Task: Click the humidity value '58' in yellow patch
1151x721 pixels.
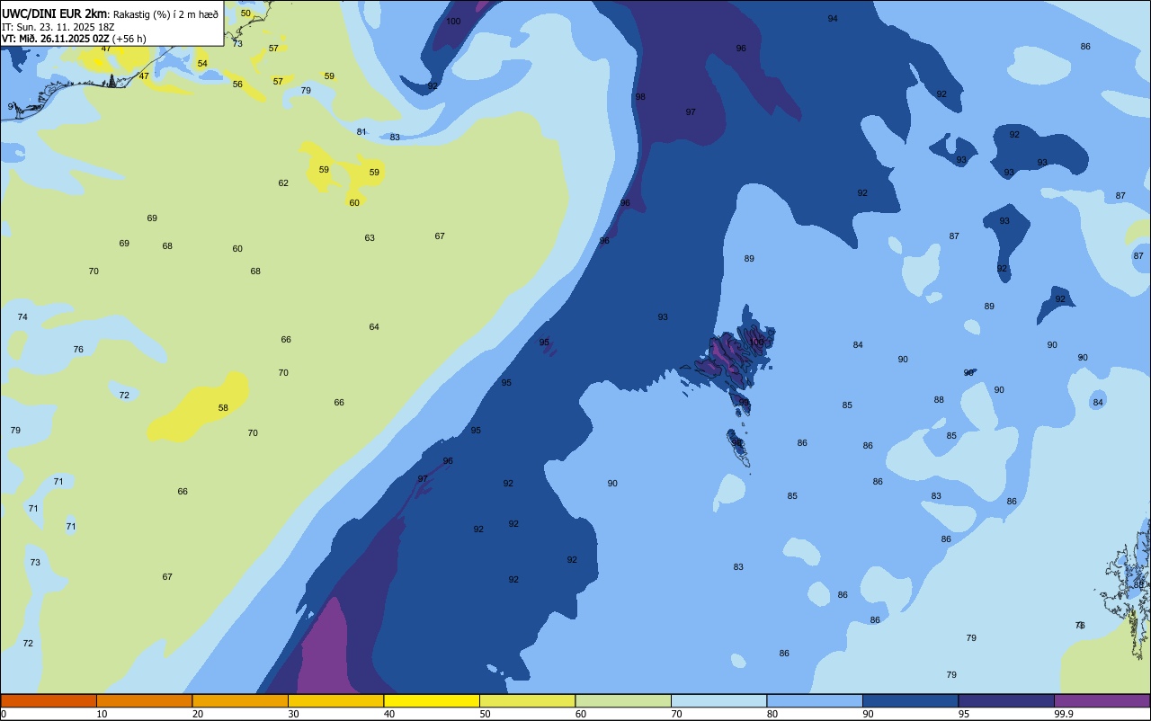Action: tap(223, 408)
